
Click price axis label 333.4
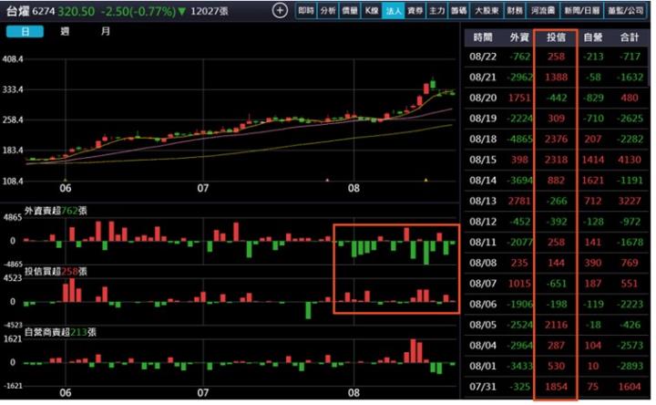coord(13,89)
